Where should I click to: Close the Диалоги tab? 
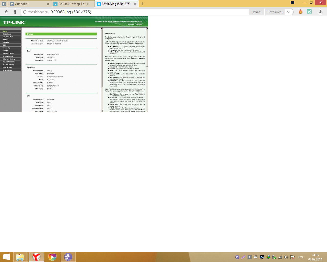point(48,4)
